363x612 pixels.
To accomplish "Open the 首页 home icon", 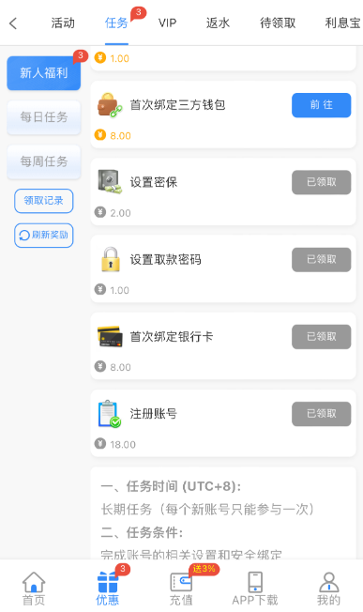I will click(34, 582).
